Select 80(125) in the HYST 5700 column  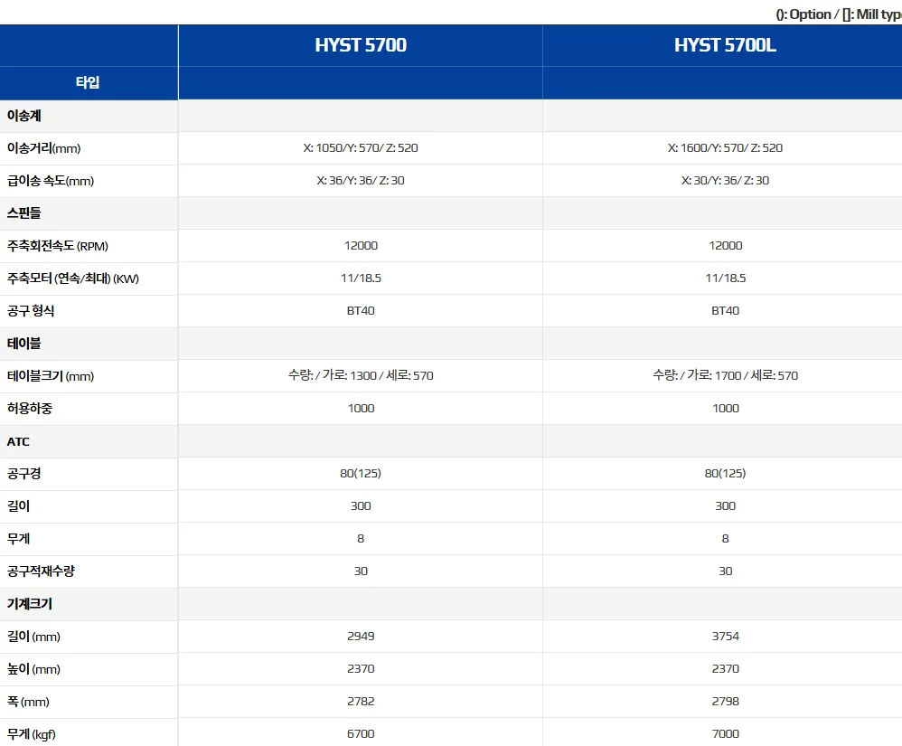coord(361,473)
